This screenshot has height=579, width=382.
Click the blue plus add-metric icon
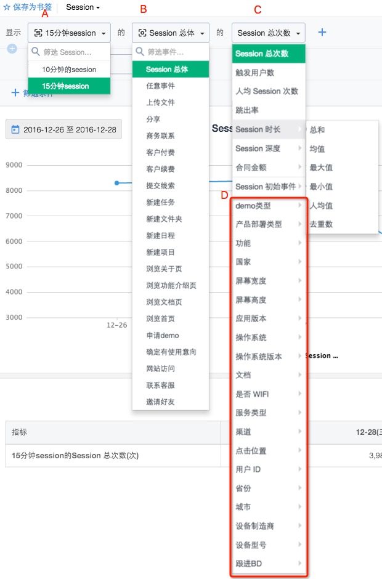[x=322, y=33]
